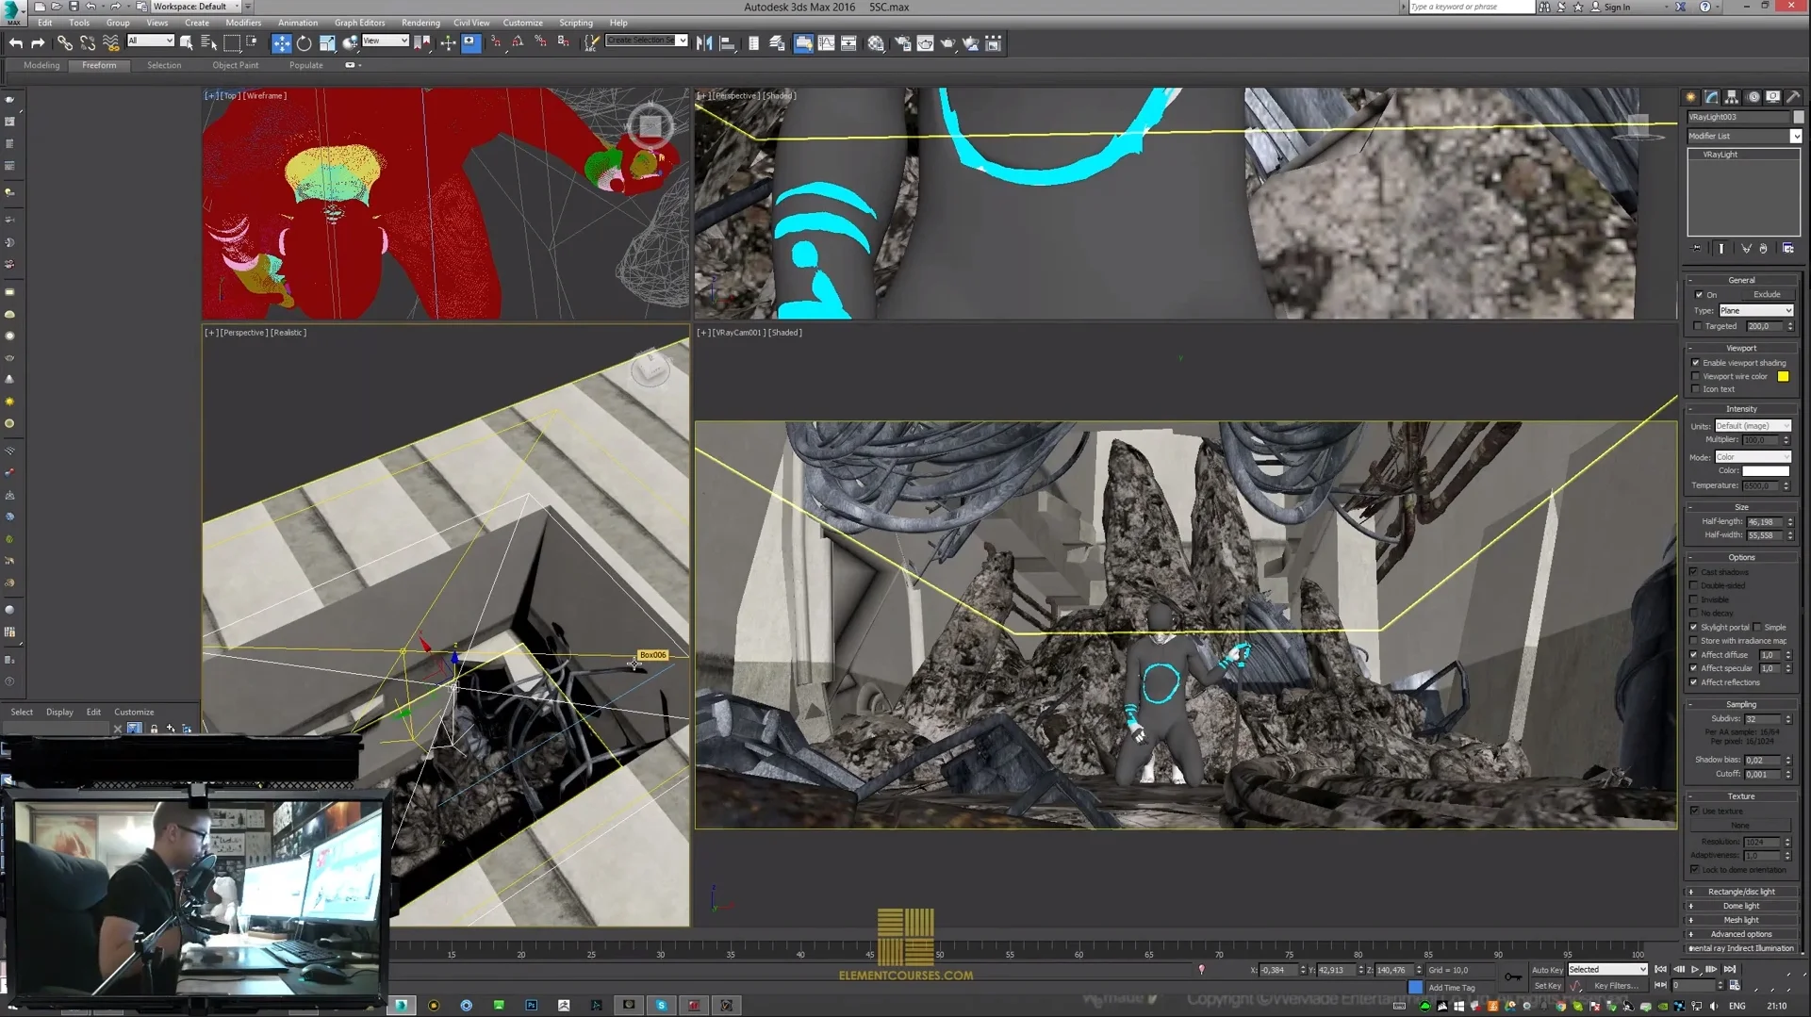Open Curve Editor icon in toolbar
This screenshot has width=1811, height=1017.
click(x=826, y=42)
